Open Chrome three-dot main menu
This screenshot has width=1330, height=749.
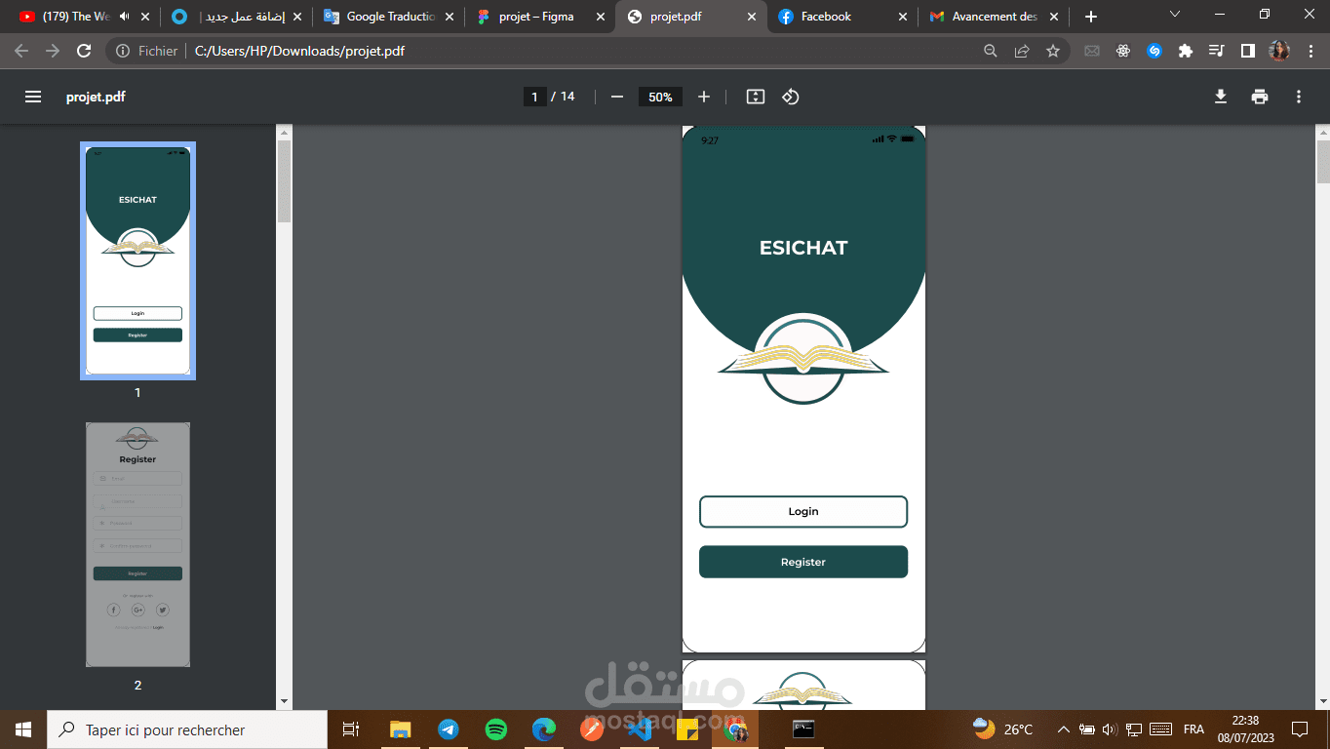[x=1310, y=51]
